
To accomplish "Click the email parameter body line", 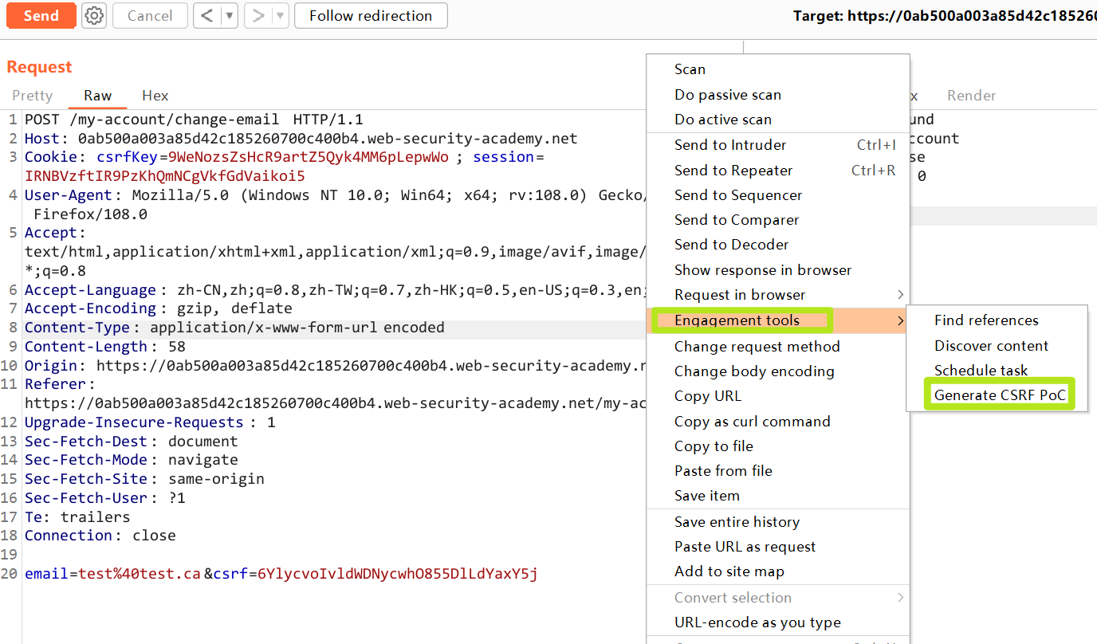I will (281, 574).
